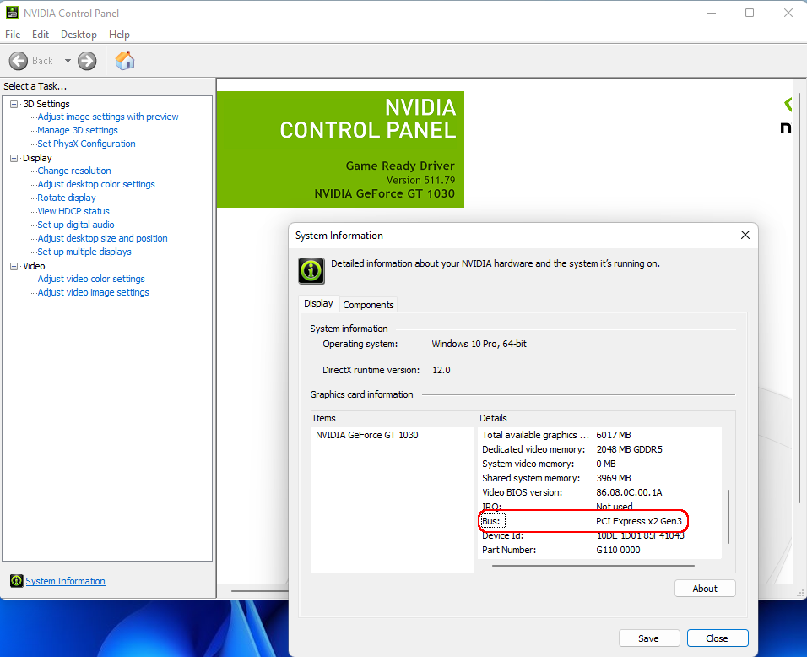
Task: Click the Dedicated video memory label
Action: [533, 449]
